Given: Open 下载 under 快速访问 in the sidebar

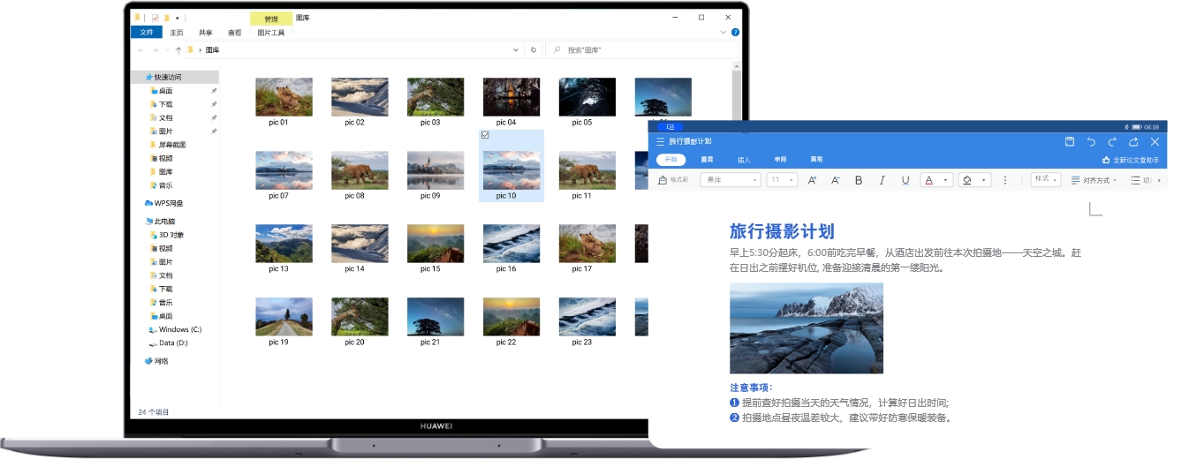Looking at the screenshot, I should pyautogui.click(x=162, y=104).
